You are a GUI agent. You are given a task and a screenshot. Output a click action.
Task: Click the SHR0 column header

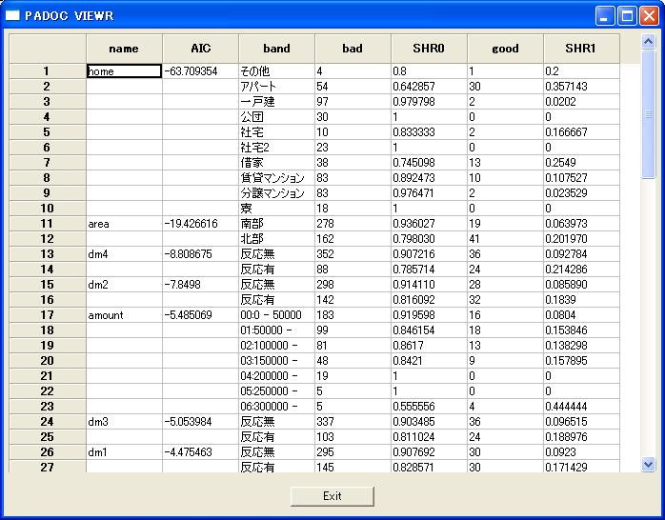coord(429,49)
